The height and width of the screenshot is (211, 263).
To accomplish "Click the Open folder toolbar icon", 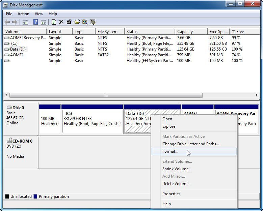I will 77,22.
